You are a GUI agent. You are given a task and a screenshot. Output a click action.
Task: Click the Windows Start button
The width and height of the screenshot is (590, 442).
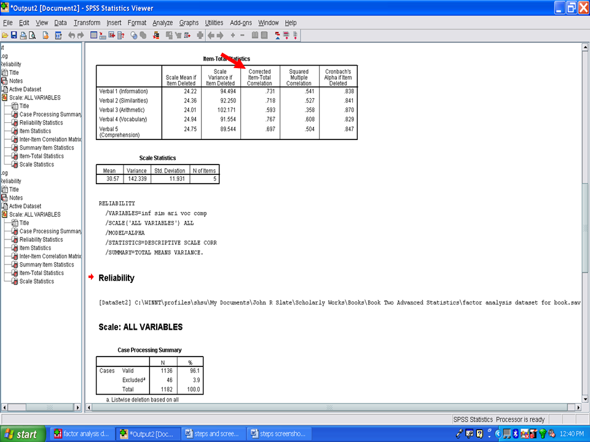click(20, 434)
